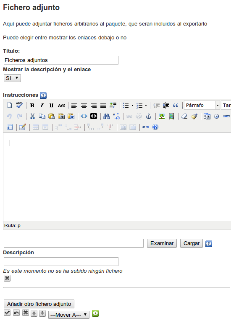This screenshot has height=323, width=231.
Task: Open the Sí description display dropdown
Action: click(12, 78)
